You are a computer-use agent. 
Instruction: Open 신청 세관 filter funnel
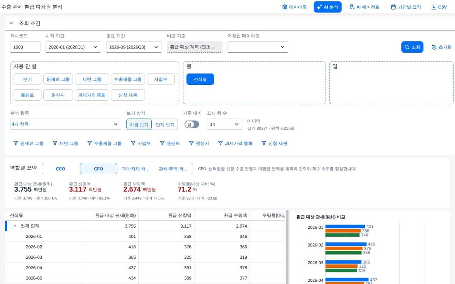click(x=274, y=144)
